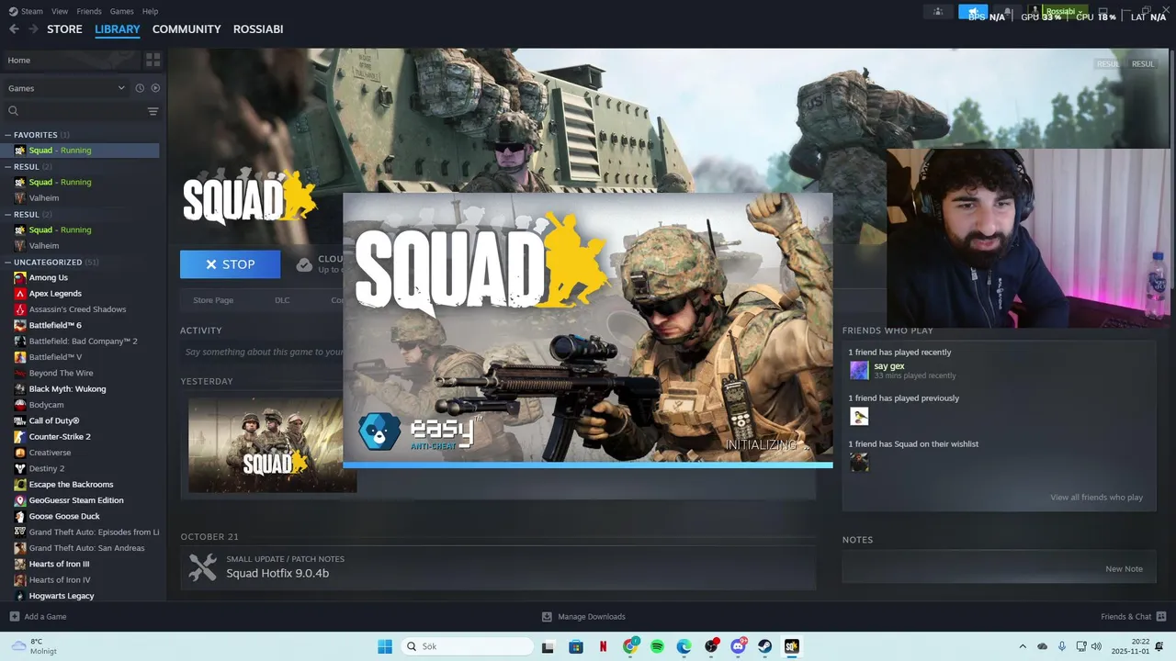Open the Rossiabi account dropdown
The height and width of the screenshot is (661, 1176).
(x=1064, y=12)
